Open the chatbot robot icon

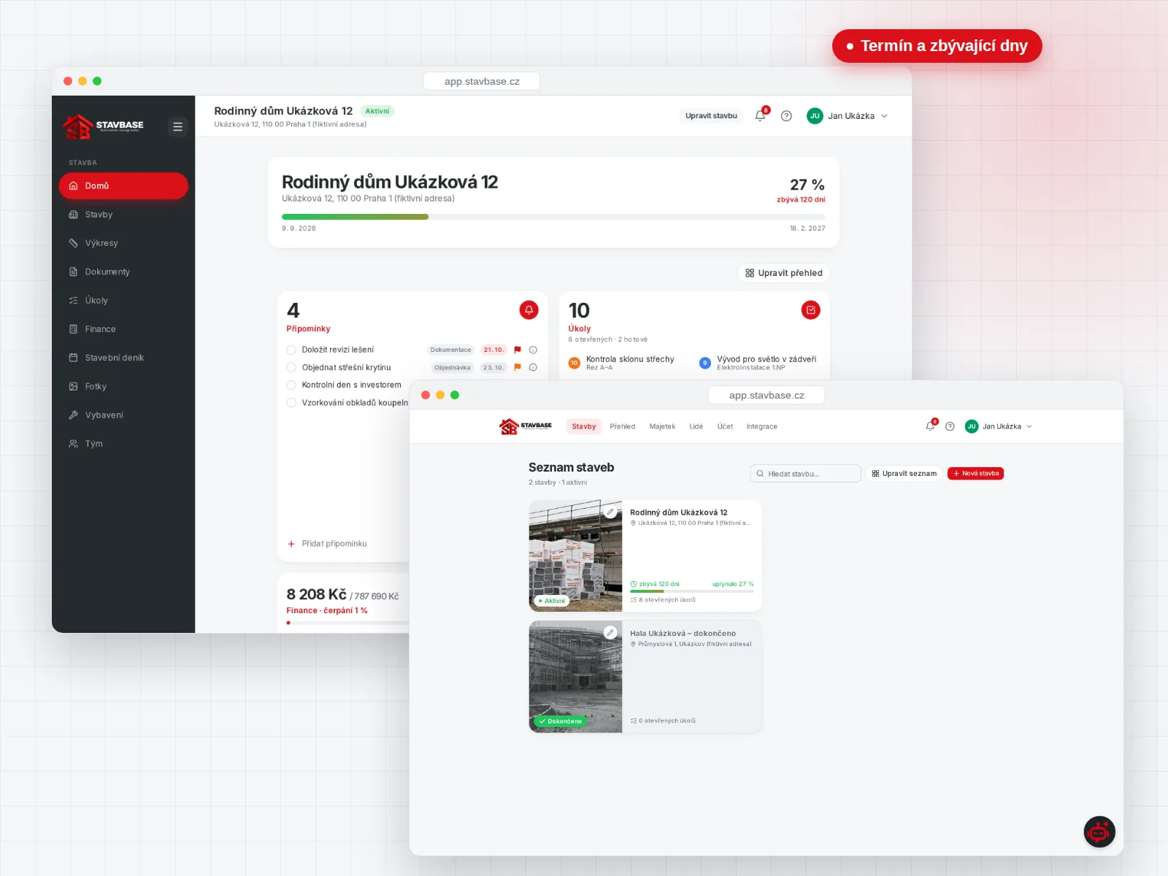(x=1099, y=831)
